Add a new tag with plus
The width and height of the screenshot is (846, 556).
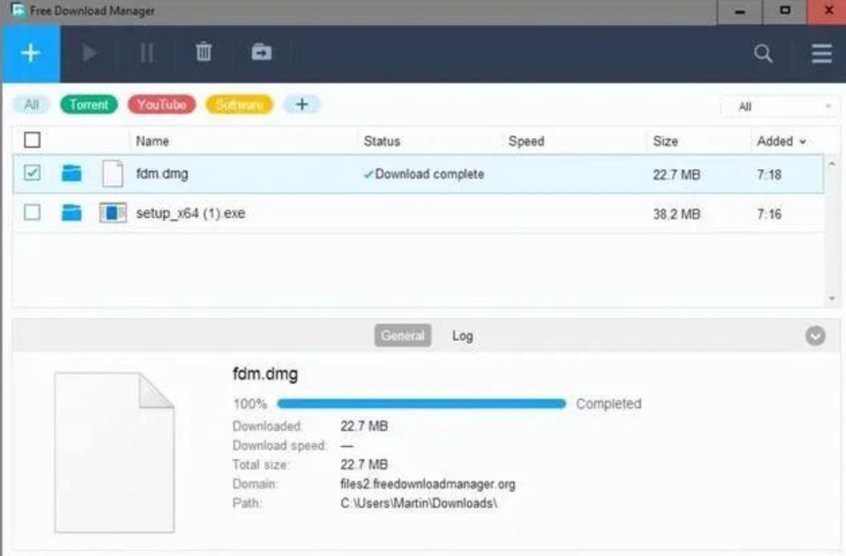coord(302,104)
